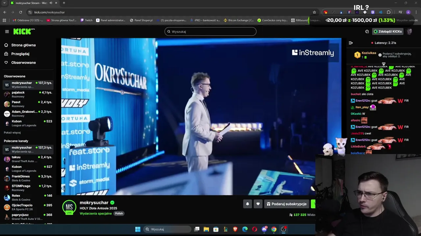Collapse the chat panel arrow icon
The height and width of the screenshot is (236, 421).
[351, 43]
